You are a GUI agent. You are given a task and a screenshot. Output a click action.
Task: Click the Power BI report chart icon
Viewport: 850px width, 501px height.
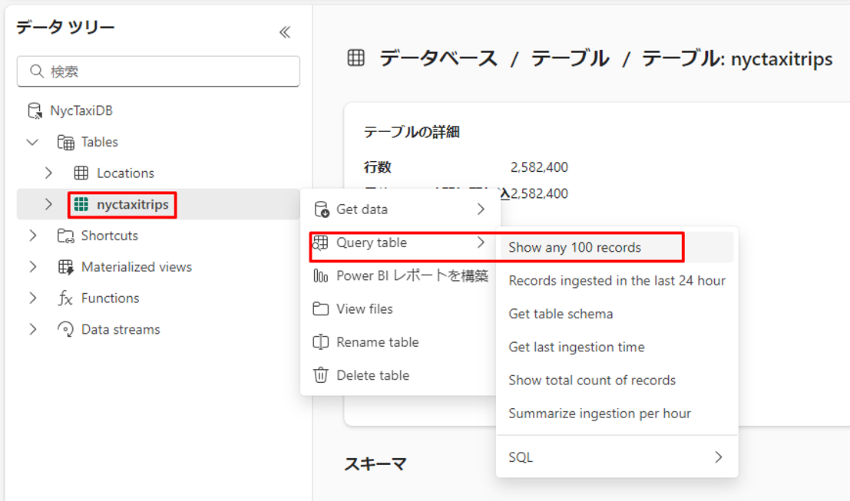point(321,276)
